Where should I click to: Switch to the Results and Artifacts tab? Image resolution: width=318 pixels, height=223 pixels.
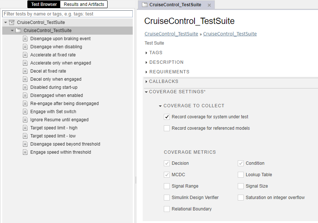click(x=84, y=4)
